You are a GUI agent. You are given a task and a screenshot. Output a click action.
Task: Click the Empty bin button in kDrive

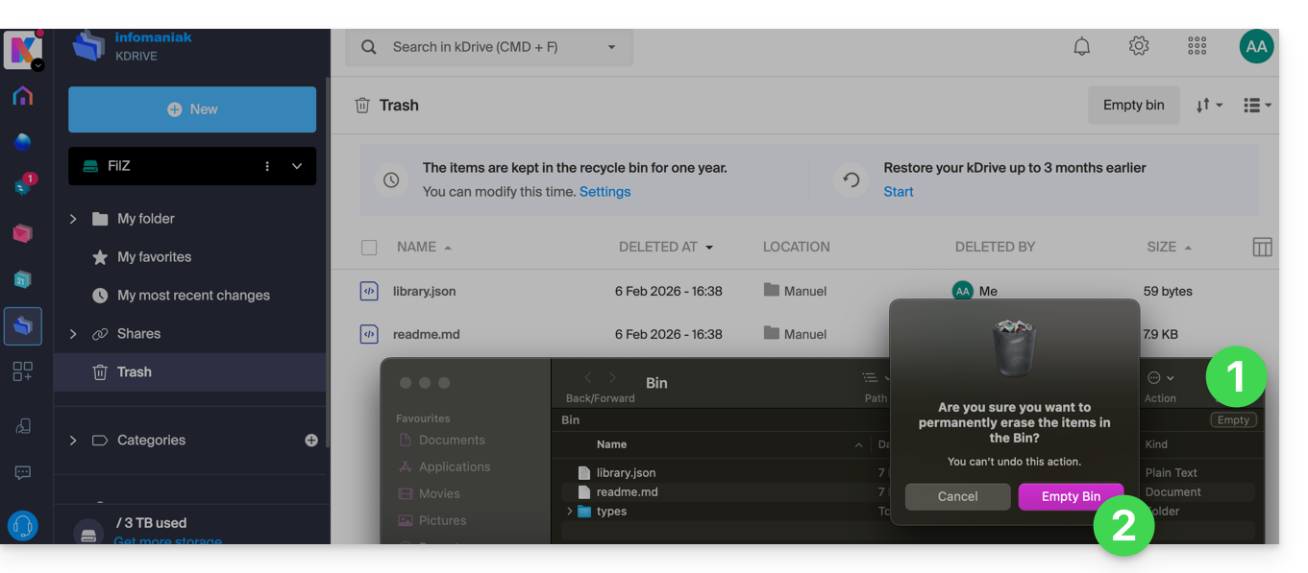coord(1133,106)
